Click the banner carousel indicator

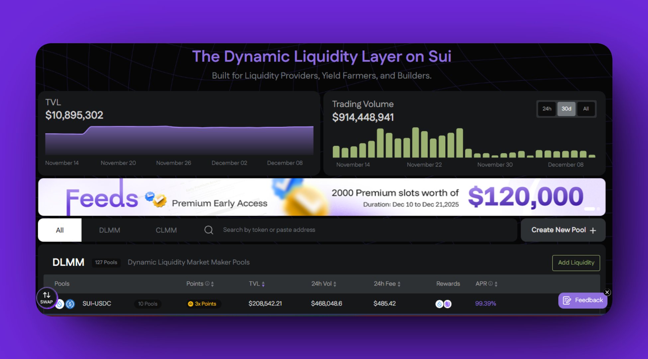(x=590, y=209)
